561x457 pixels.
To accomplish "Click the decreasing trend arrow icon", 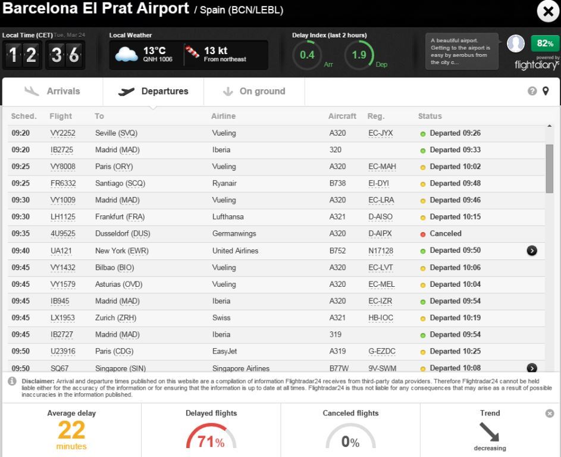I will coord(489,432).
